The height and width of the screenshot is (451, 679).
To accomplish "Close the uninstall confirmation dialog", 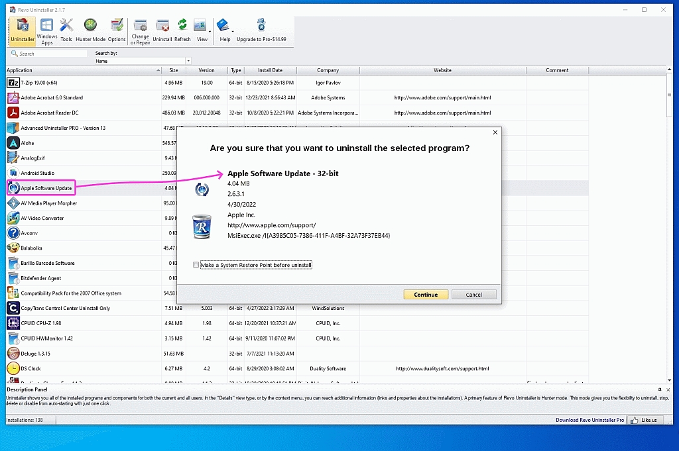I will click(x=495, y=132).
